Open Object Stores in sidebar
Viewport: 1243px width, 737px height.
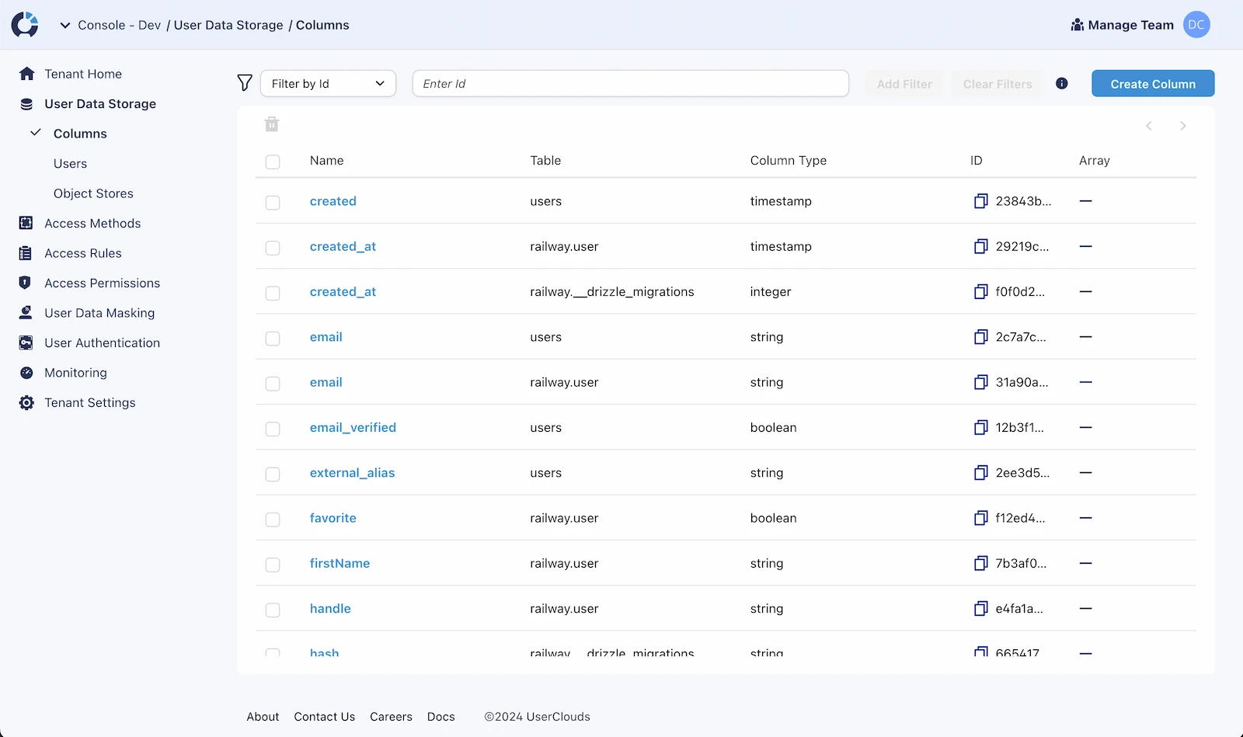[93, 193]
